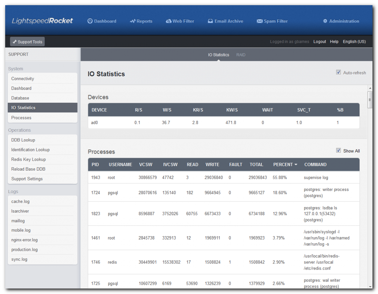
Task: Click the 'supervise log' command cell
Action: [x=316, y=178]
